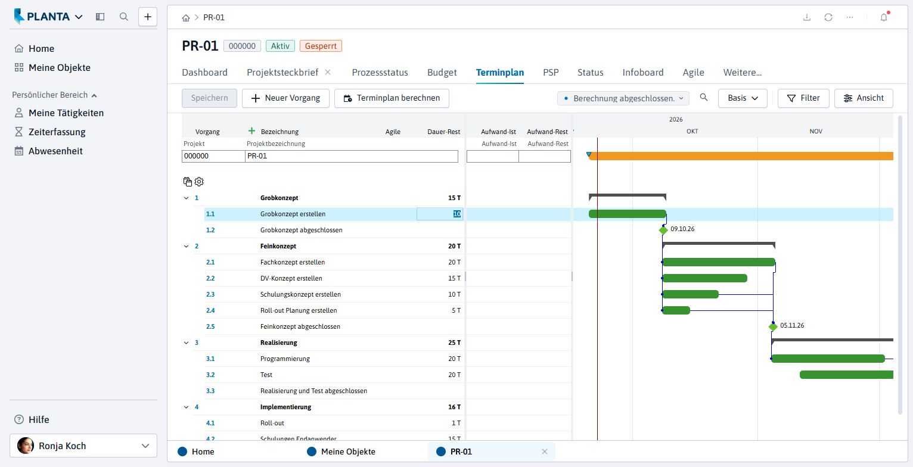Click Terminplan berechnen button
This screenshot has width=913, height=467.
pos(392,98)
